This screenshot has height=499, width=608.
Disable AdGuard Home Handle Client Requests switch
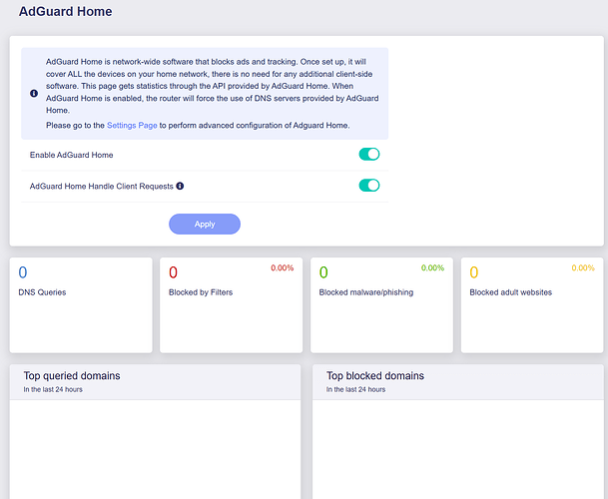click(368, 186)
